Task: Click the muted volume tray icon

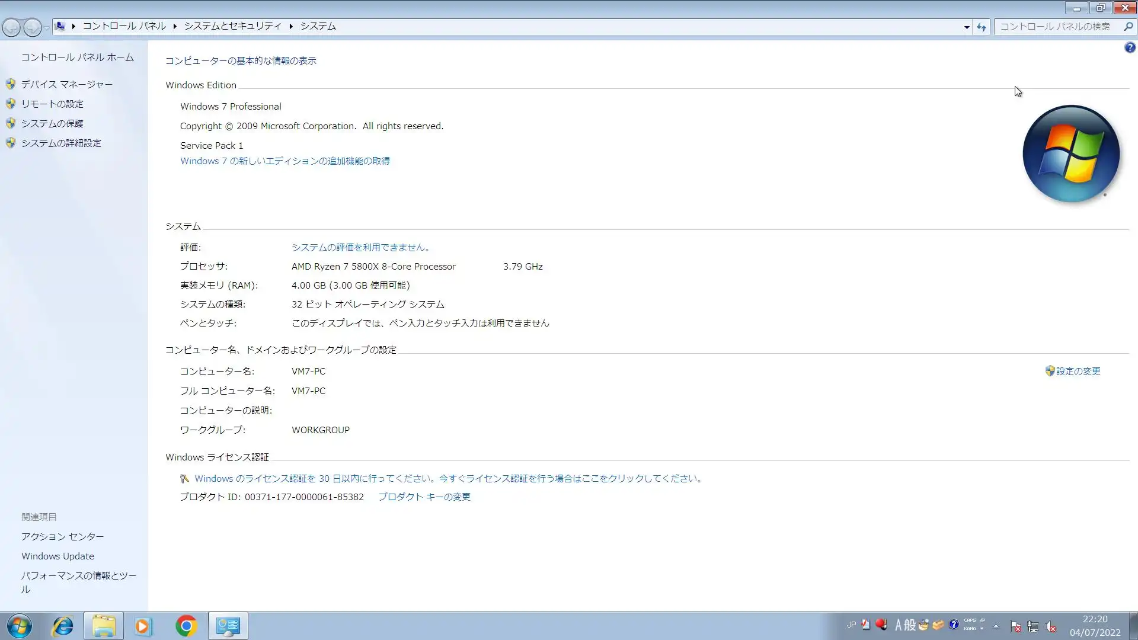Action: point(1051,626)
